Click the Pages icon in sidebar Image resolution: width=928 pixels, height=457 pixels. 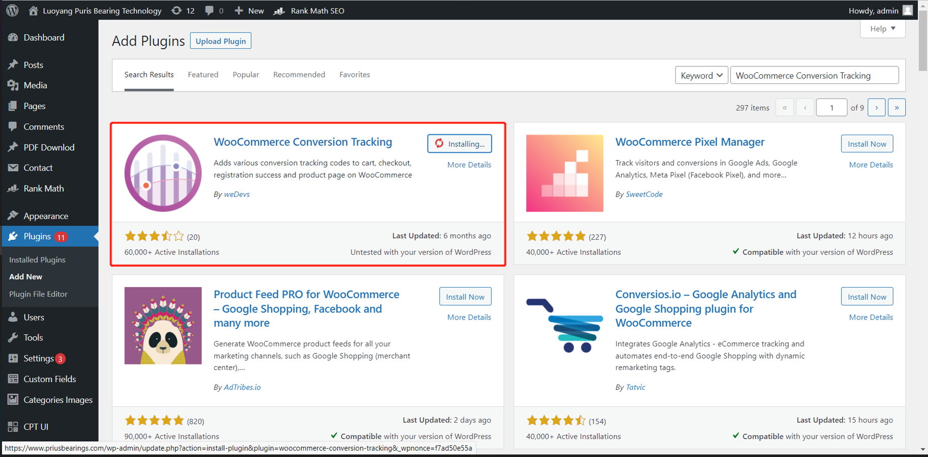13,106
